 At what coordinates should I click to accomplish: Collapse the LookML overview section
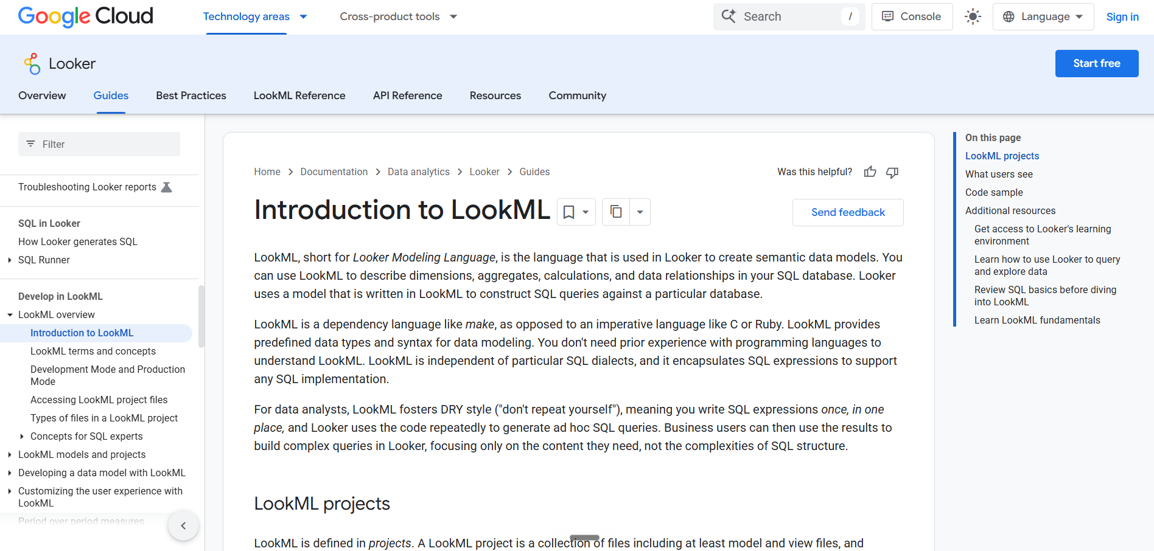(x=10, y=315)
